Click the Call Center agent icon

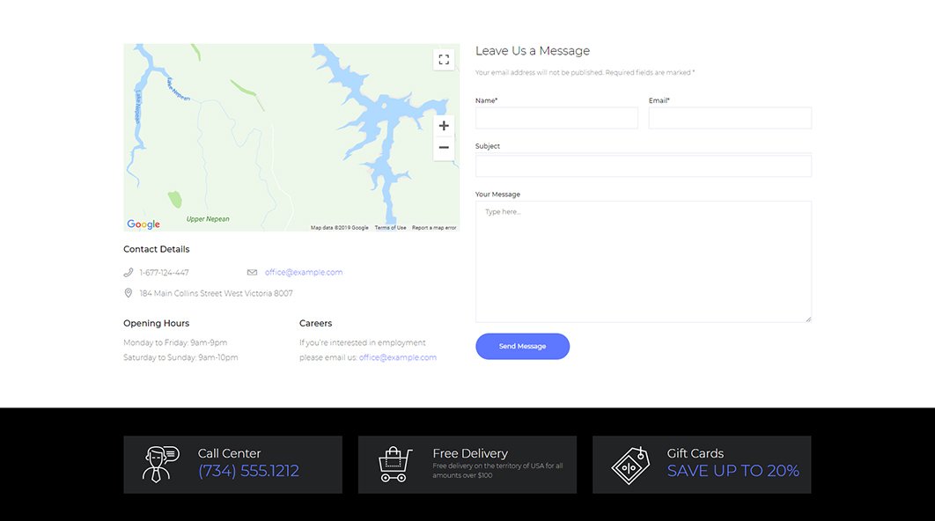(160, 464)
